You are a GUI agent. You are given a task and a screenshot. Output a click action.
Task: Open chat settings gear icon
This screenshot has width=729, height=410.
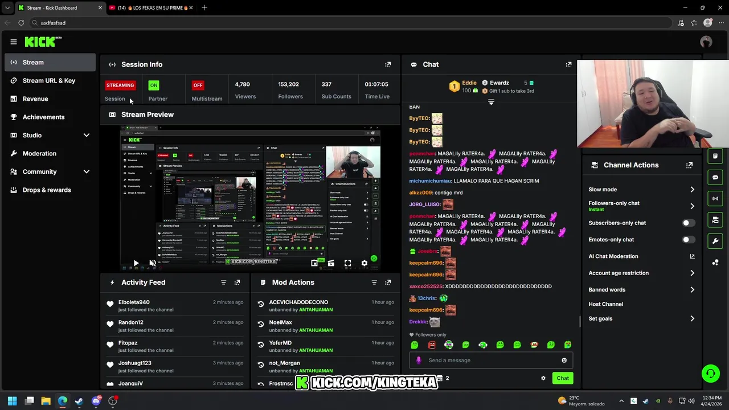click(x=543, y=378)
